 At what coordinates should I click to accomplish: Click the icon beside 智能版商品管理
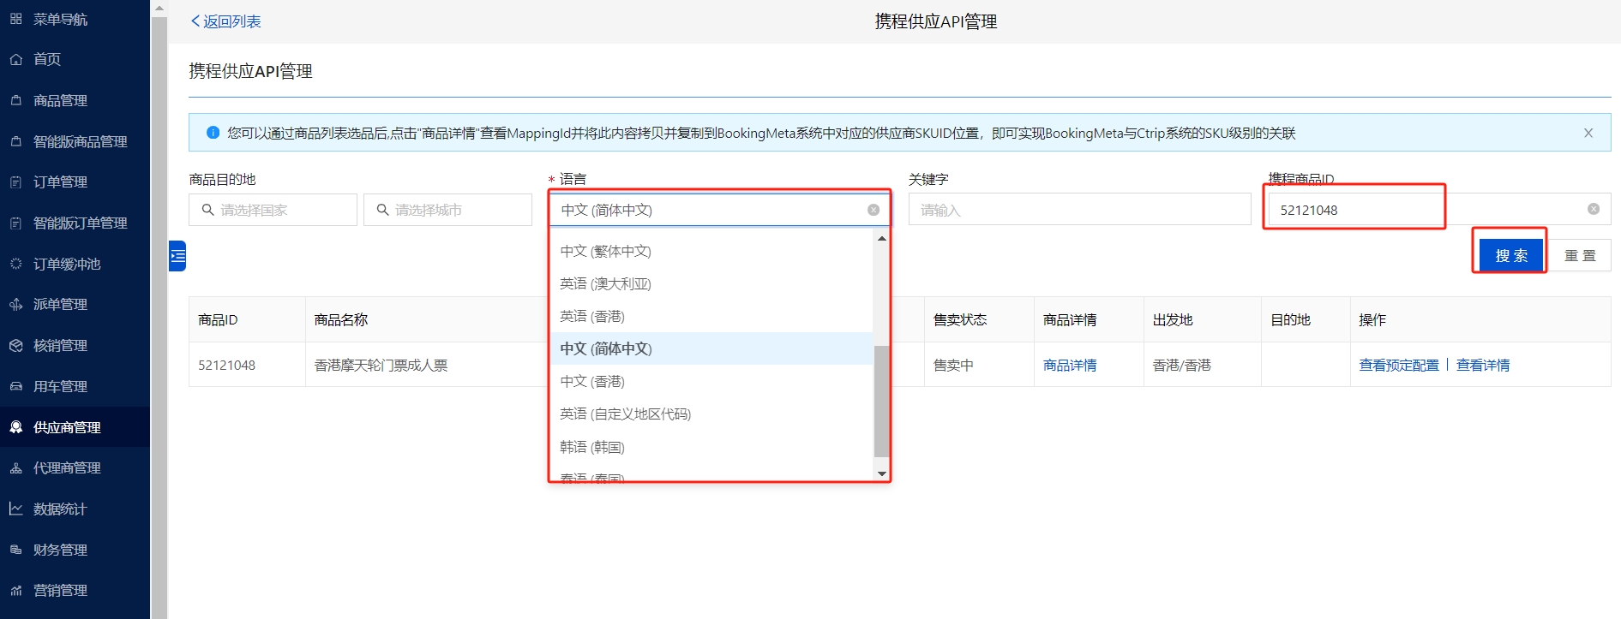15,141
